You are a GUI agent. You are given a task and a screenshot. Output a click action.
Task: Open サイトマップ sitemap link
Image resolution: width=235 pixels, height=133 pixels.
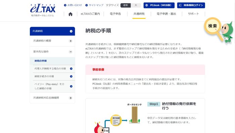(x=94, y=5)
